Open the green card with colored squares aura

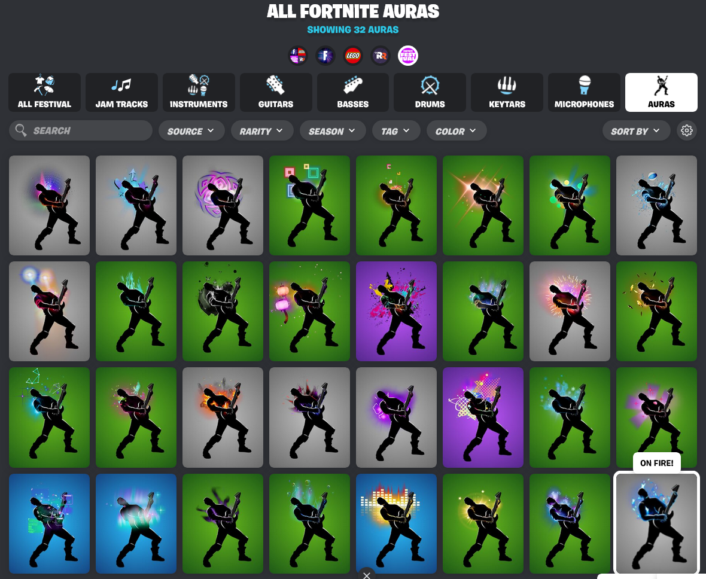tap(310, 205)
